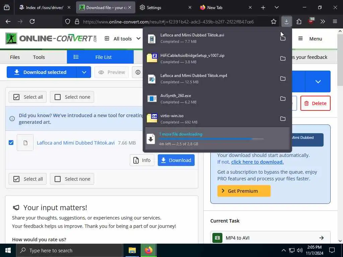Click lower Select all checkbox button
This screenshot has height=257, width=343.
pyautogui.click(x=27, y=179)
